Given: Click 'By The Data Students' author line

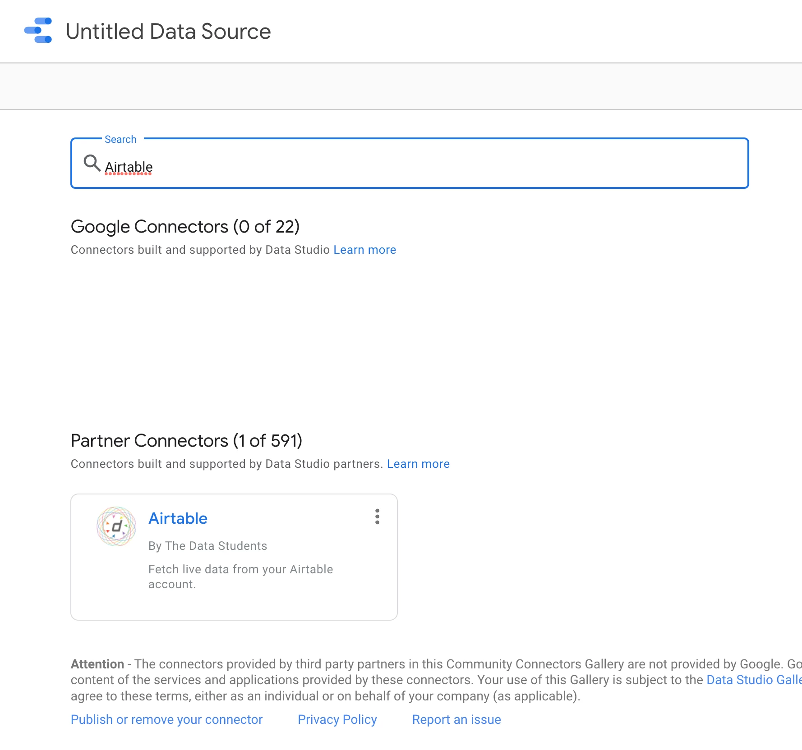Looking at the screenshot, I should point(208,546).
